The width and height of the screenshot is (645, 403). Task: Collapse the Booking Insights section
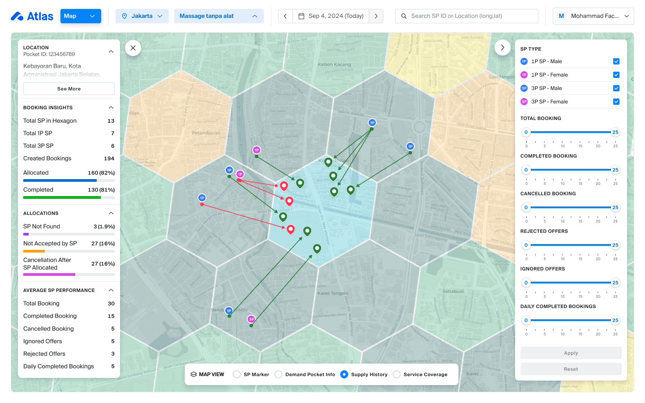click(x=111, y=107)
